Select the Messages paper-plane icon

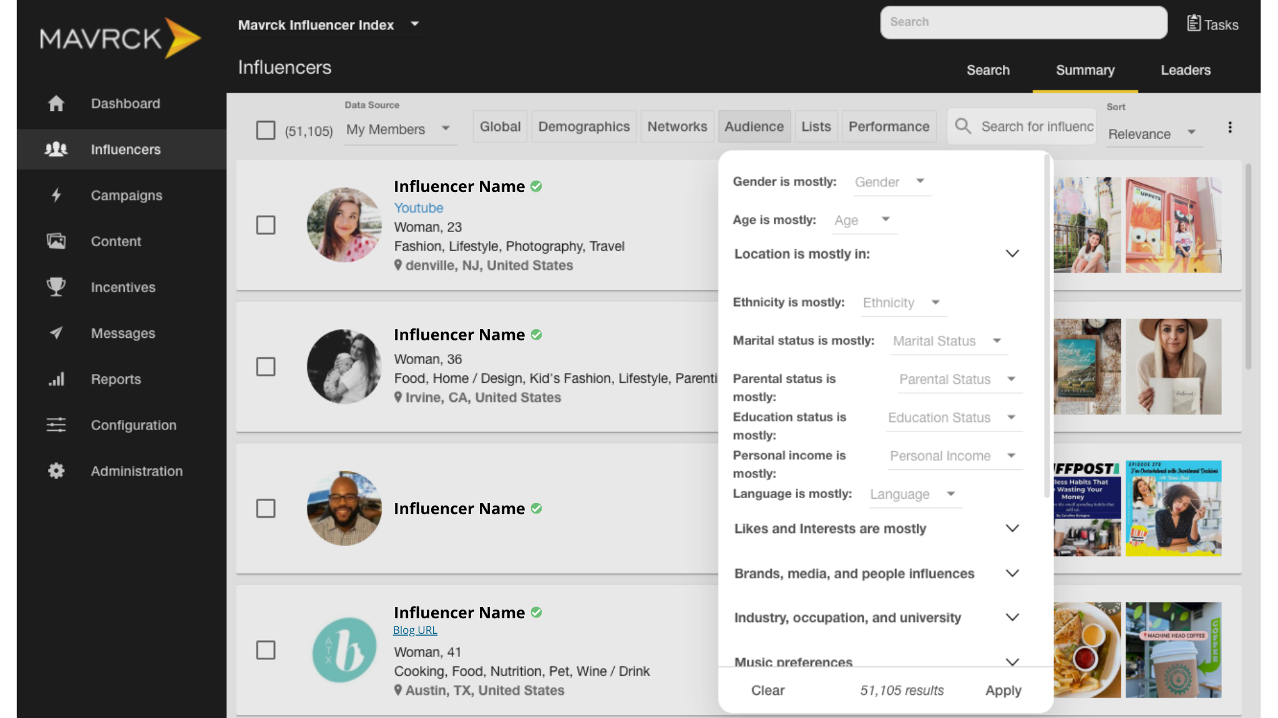[x=56, y=333]
